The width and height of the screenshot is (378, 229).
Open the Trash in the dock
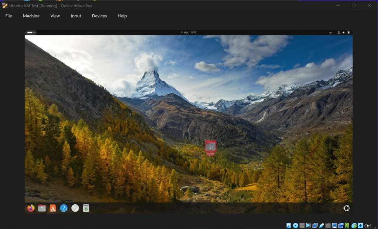[x=86, y=208]
